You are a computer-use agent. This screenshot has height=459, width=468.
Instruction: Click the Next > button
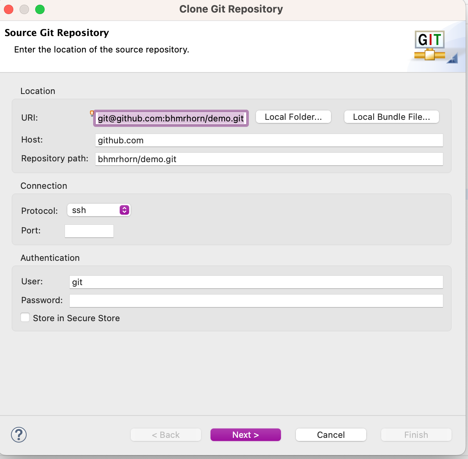[x=245, y=435]
